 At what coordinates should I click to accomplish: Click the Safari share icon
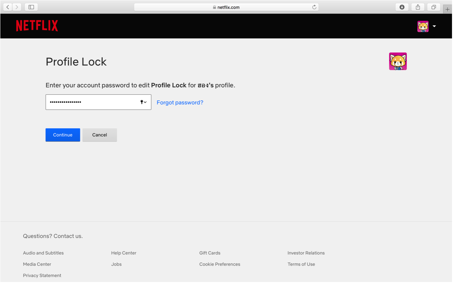click(x=418, y=7)
